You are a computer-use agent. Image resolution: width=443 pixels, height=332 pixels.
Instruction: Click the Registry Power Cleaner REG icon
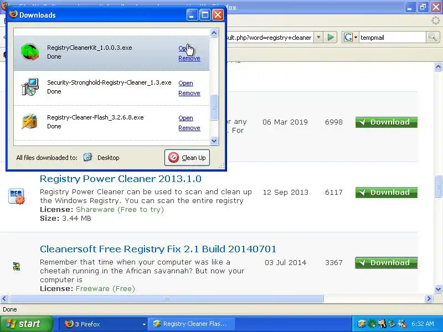(17, 196)
